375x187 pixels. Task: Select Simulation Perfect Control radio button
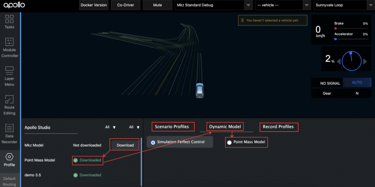(x=153, y=142)
